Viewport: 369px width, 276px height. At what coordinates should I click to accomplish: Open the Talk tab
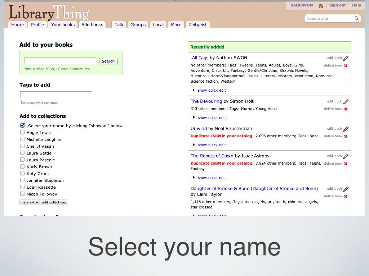pyautogui.click(x=119, y=25)
